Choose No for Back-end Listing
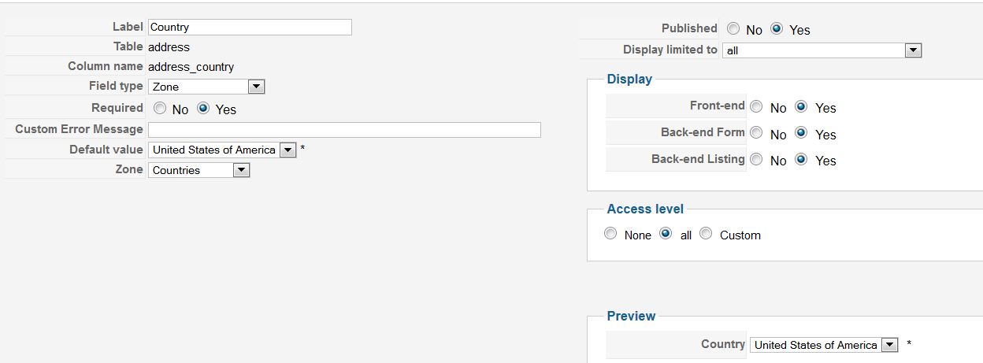983x363 pixels. tap(756, 159)
